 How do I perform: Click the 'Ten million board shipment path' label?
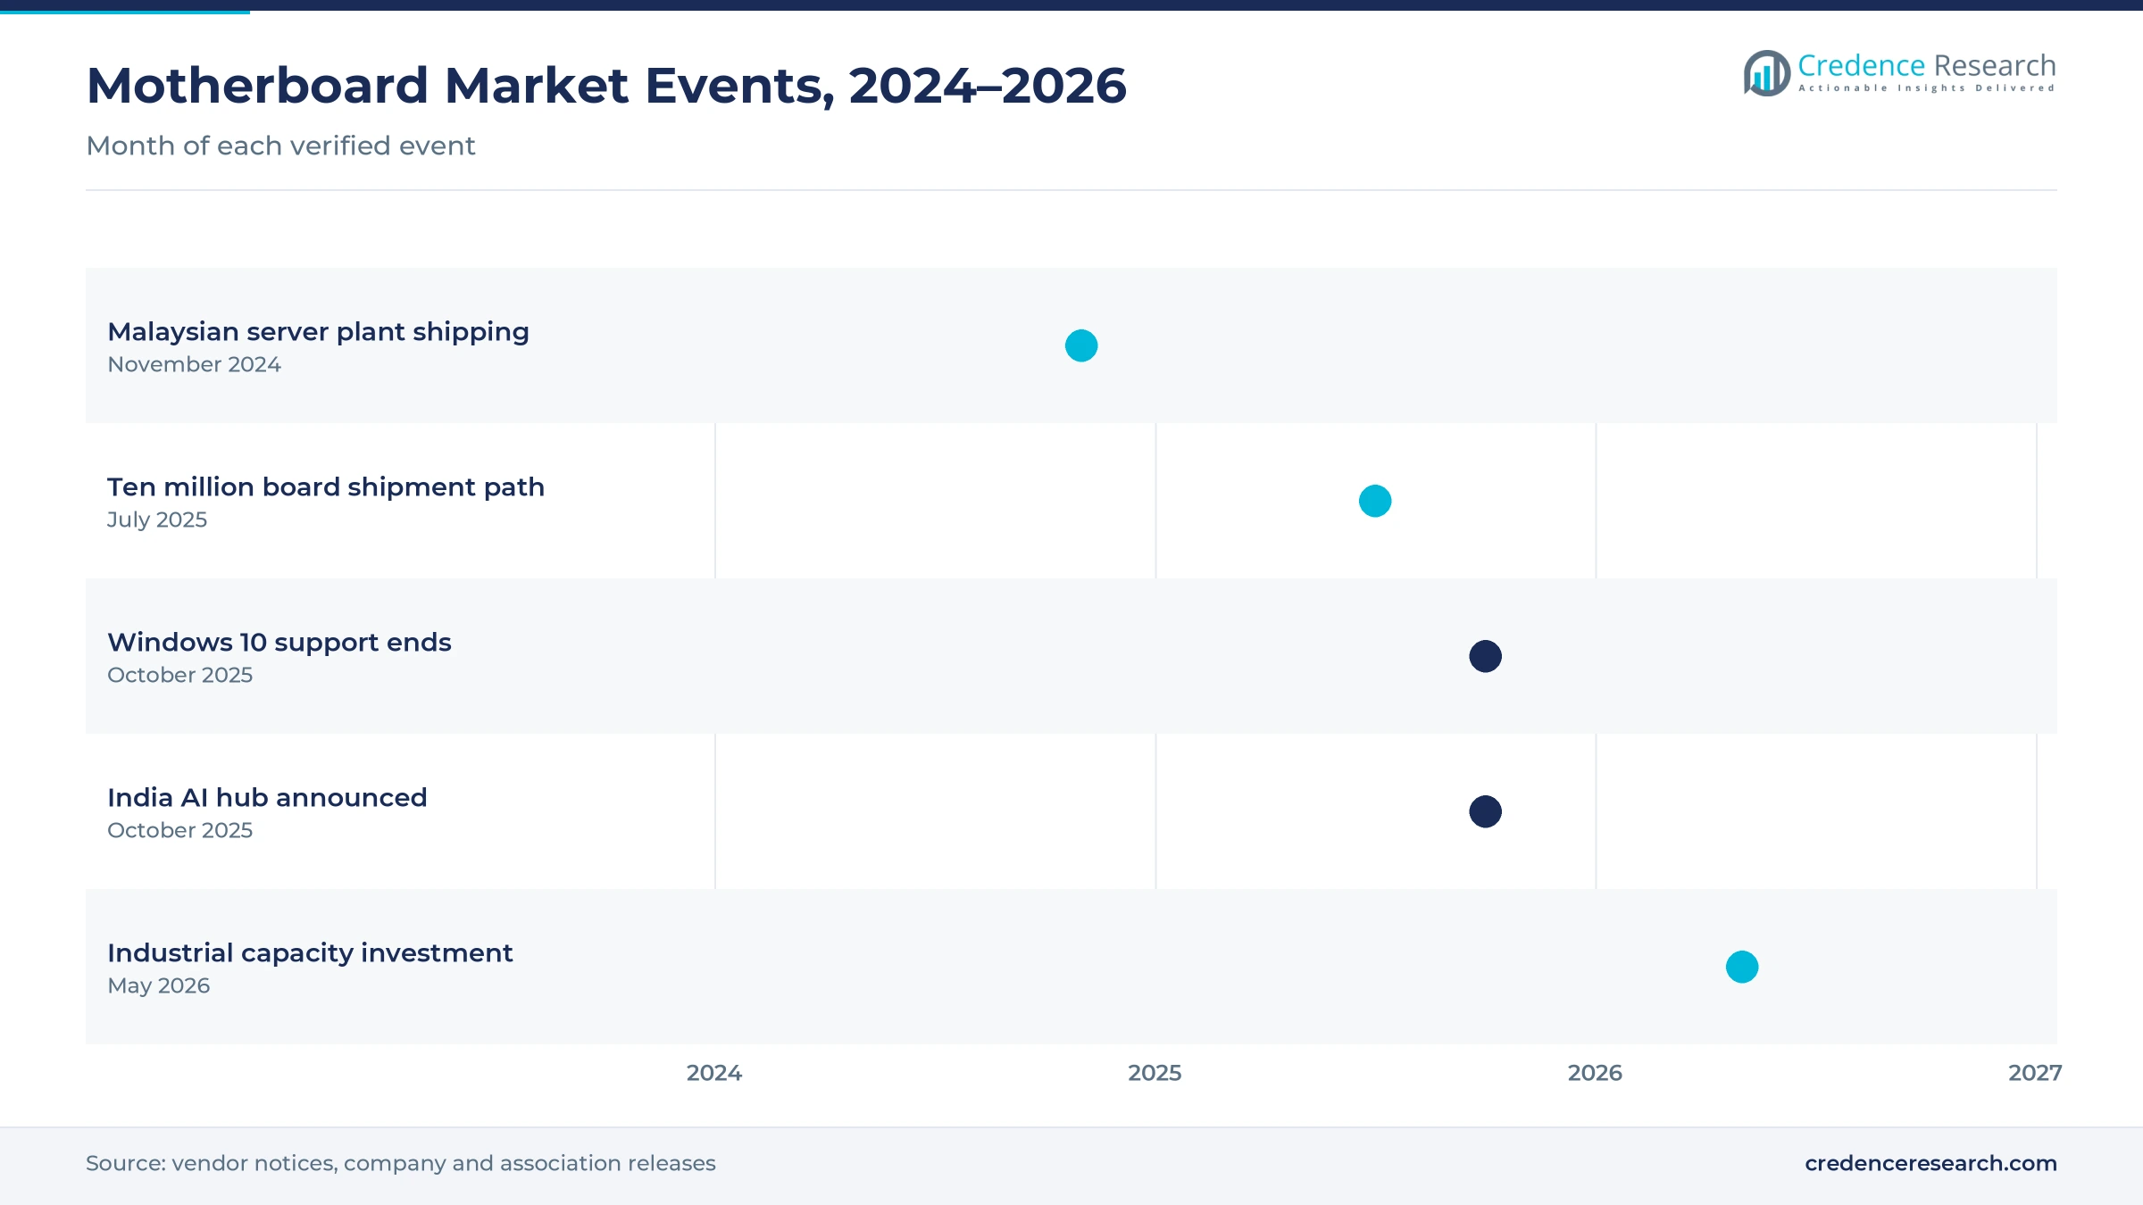(x=326, y=487)
